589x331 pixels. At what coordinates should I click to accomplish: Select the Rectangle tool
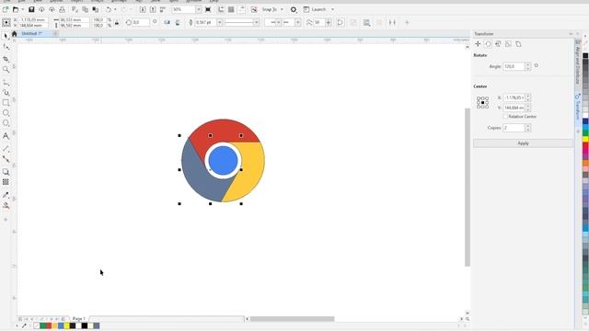[x=6, y=102]
